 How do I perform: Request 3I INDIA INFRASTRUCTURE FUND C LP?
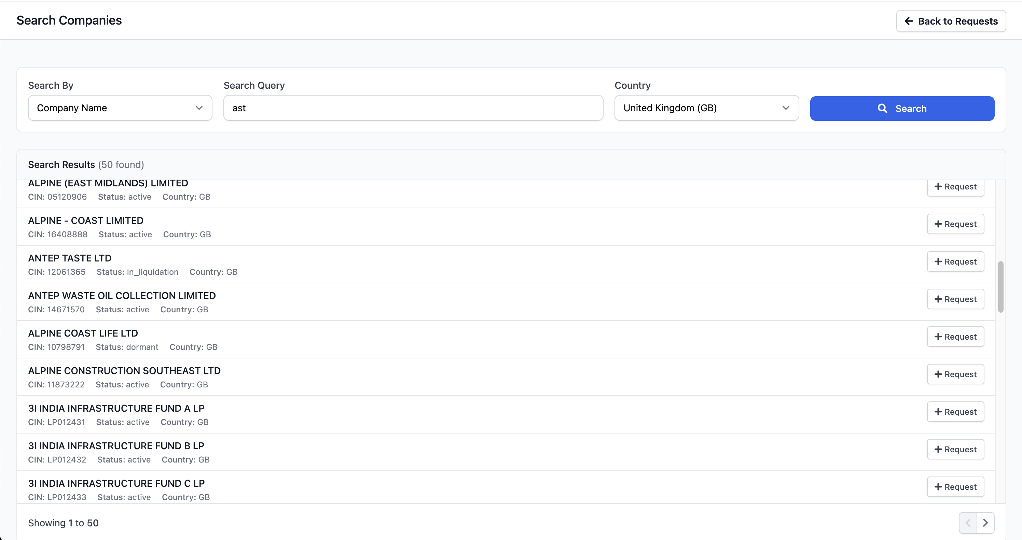tap(955, 487)
